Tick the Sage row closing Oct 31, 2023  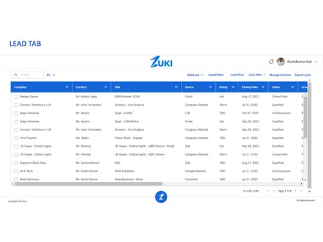16,114
